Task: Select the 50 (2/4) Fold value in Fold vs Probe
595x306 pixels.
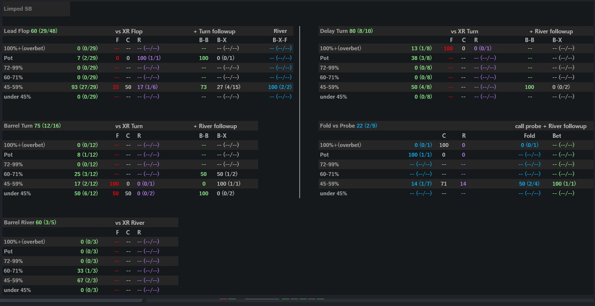Action: coord(529,184)
